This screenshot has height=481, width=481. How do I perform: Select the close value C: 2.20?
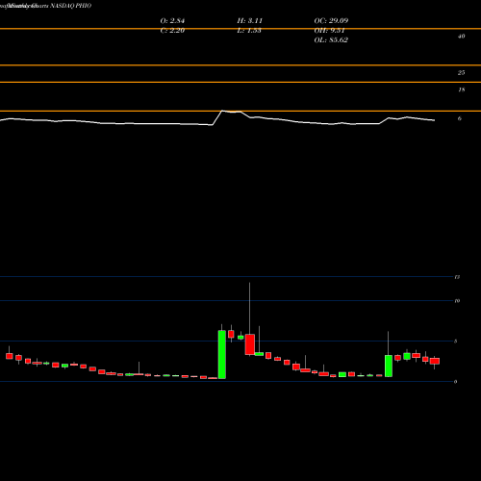tap(172, 31)
